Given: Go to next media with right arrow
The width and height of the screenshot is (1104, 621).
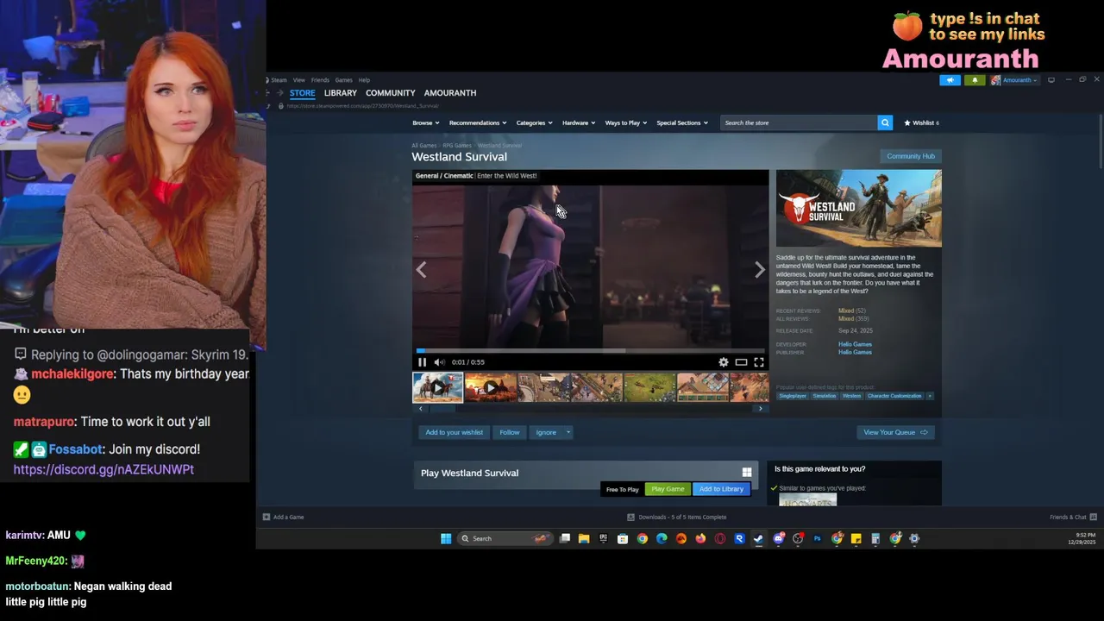Looking at the screenshot, I should (760, 270).
